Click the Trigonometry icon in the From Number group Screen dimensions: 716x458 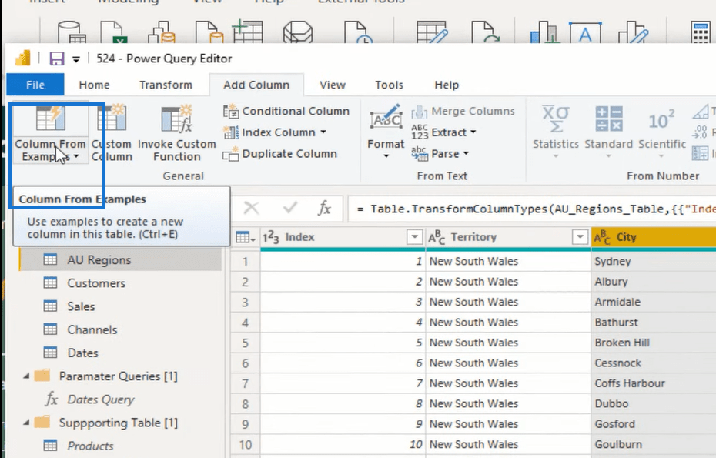pyautogui.click(x=702, y=111)
